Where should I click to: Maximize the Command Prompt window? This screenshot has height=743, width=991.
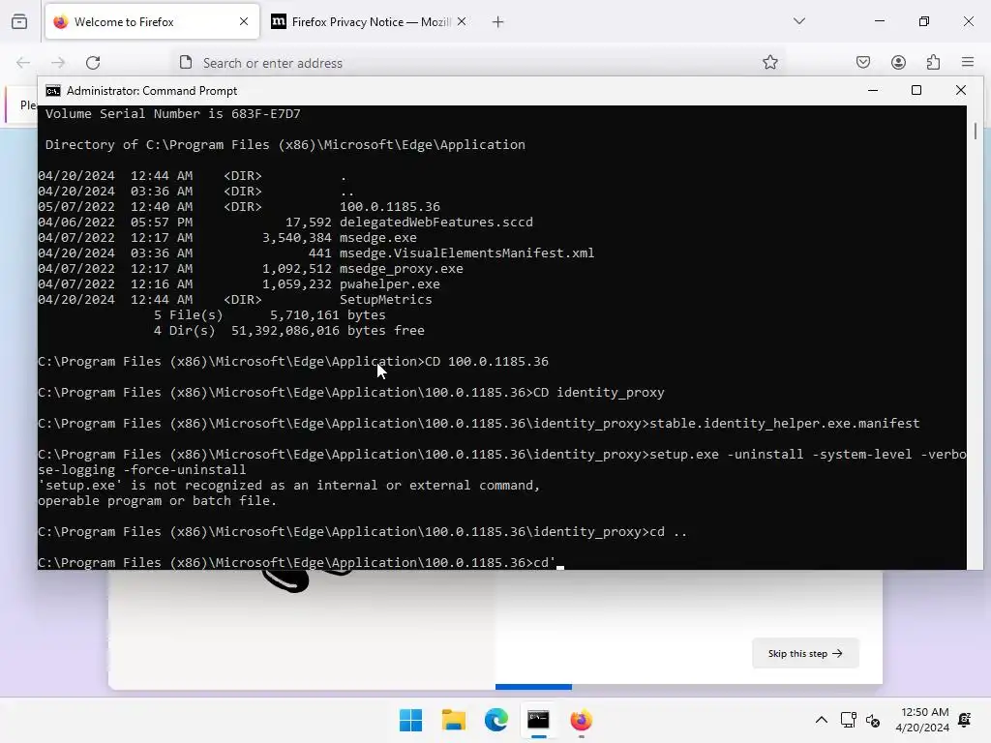pos(916,90)
